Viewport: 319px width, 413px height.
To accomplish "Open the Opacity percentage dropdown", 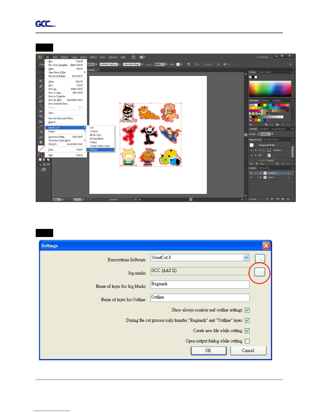I will 167,64.
